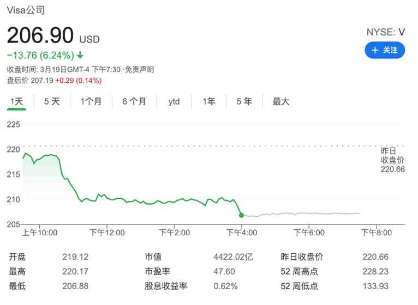Click the 下午2:00 axis label
The image size is (418, 305).
174,233
